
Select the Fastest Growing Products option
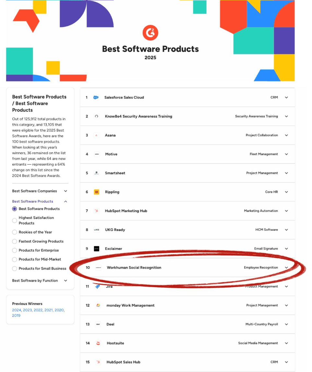14,241
